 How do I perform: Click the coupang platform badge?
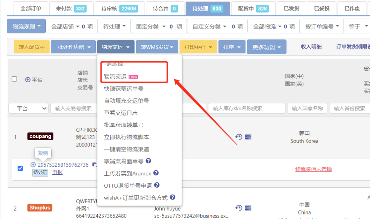click(x=40, y=136)
